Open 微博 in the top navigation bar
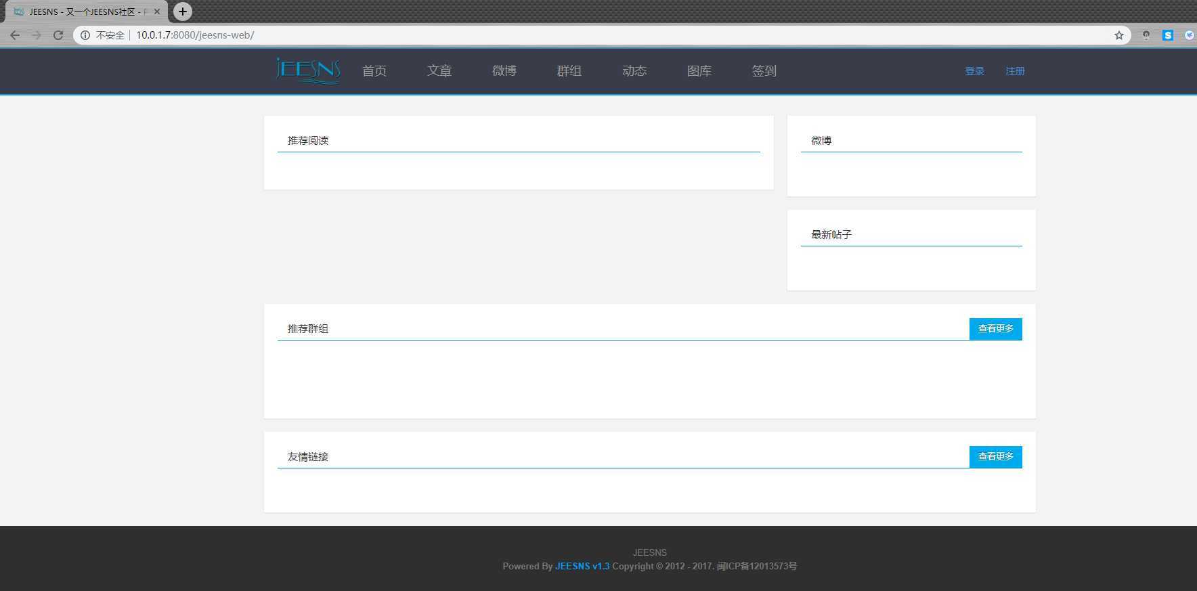The height and width of the screenshot is (591, 1197). (504, 71)
